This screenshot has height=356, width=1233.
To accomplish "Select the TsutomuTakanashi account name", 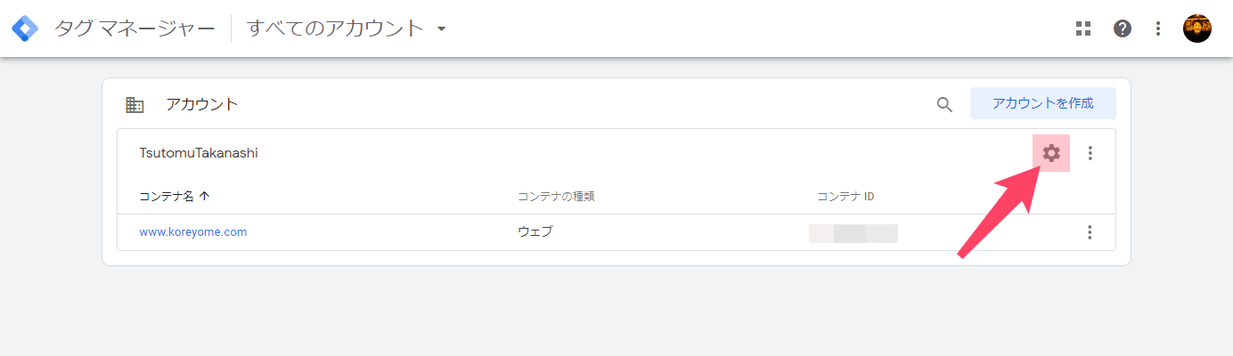I will pyautogui.click(x=199, y=153).
